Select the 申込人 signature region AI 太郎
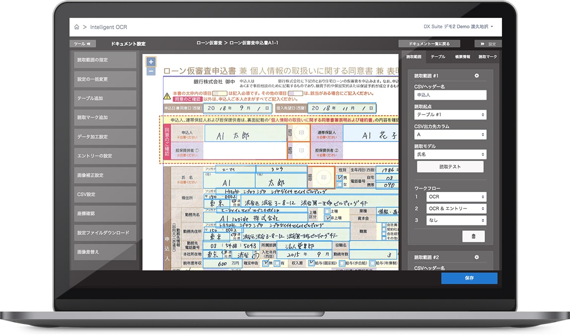 (x=246, y=134)
